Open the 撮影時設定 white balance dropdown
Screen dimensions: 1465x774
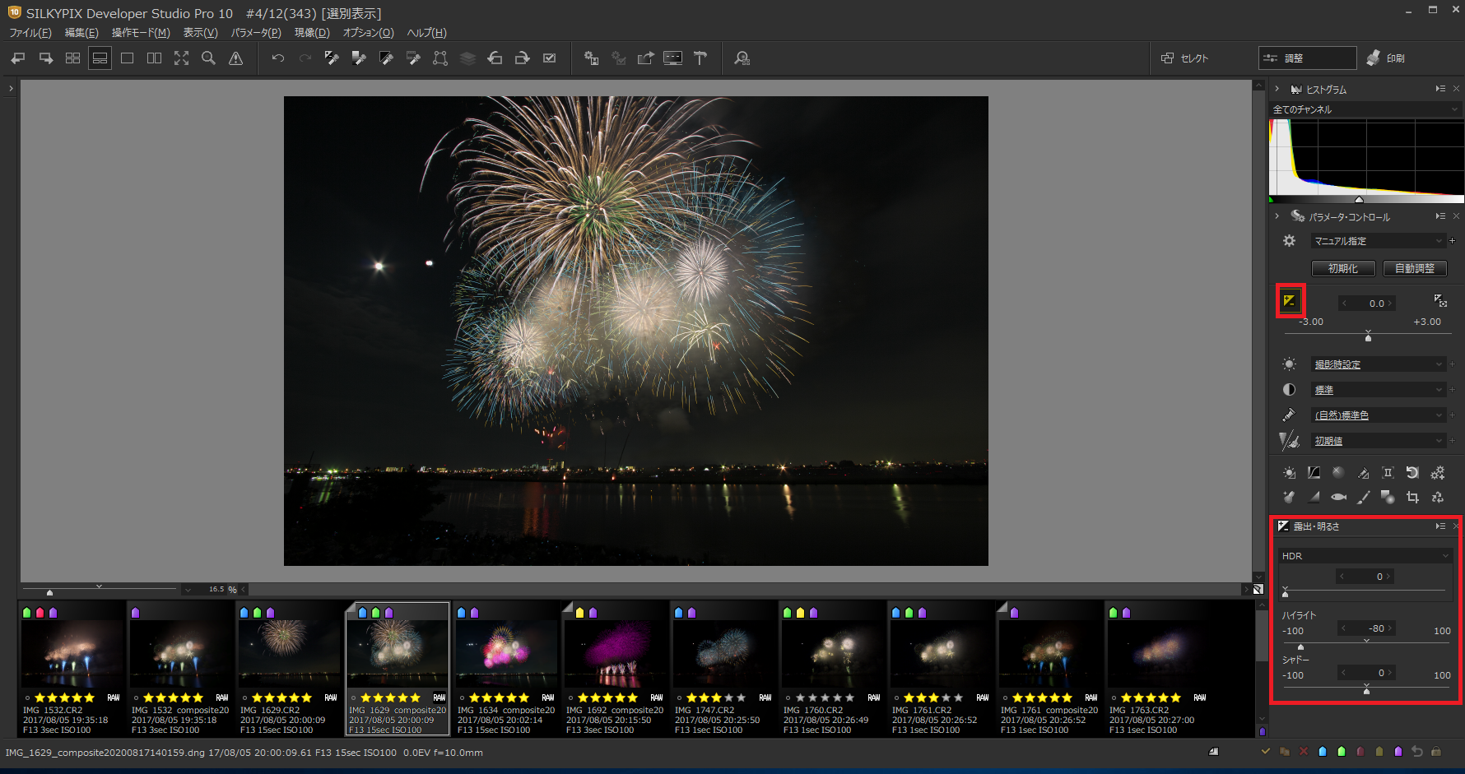1378,364
